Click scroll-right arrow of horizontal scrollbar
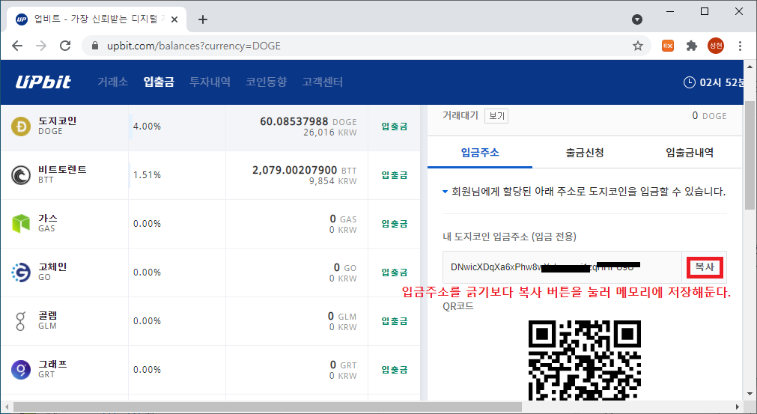The width and height of the screenshot is (757, 414). pos(738,407)
